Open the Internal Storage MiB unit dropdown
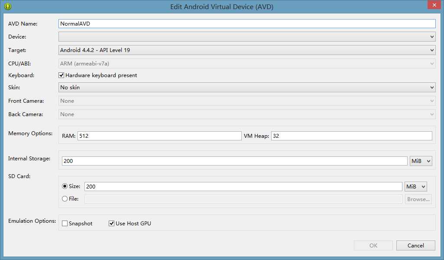444x260 pixels. point(421,161)
